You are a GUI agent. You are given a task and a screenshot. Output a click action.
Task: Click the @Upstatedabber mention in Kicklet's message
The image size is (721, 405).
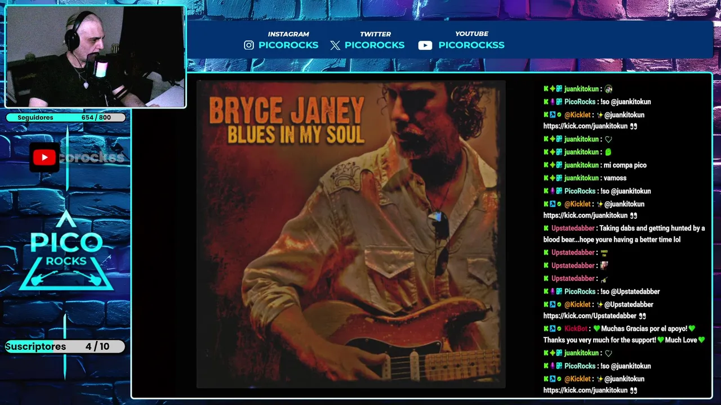629,304
